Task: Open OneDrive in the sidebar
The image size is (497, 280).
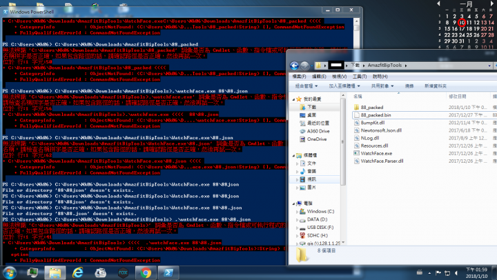Action: 317,139
